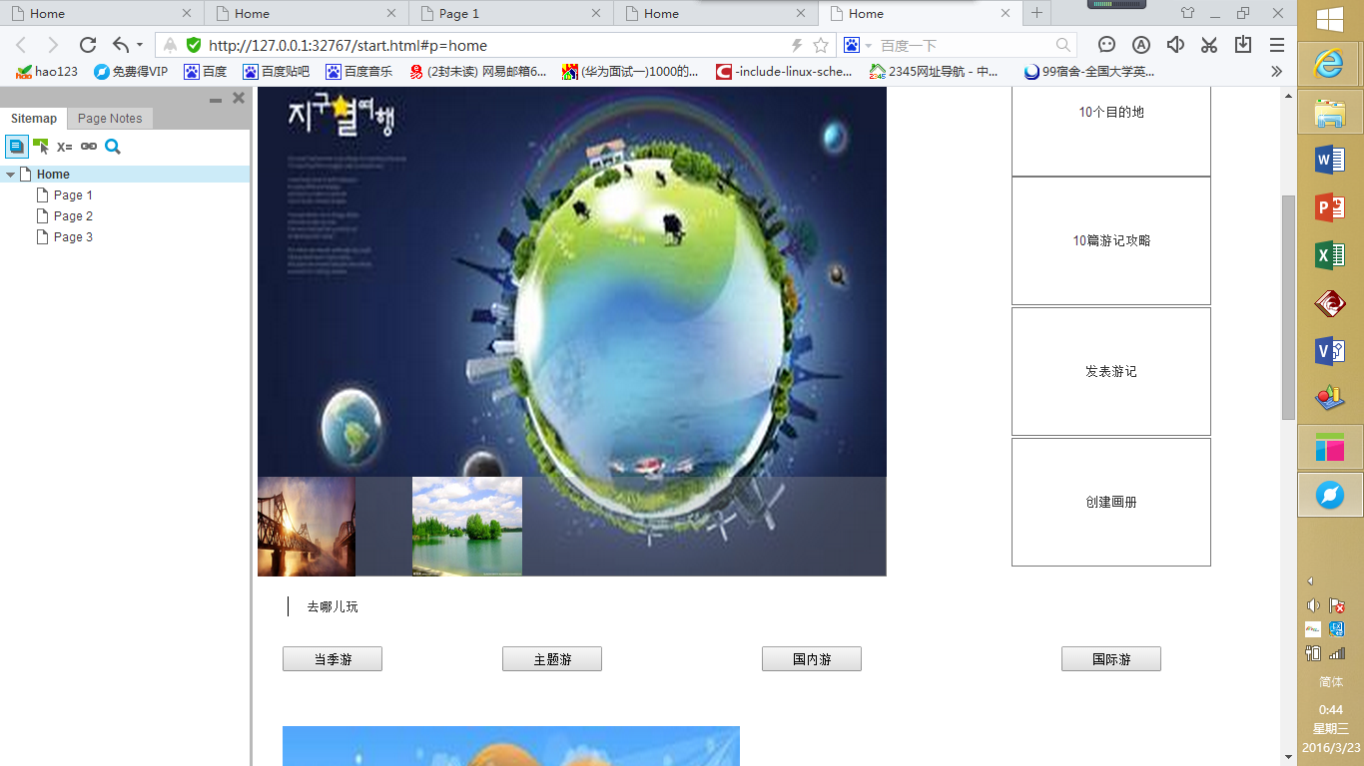Open the 百度音乐 bookmark
This screenshot has width=1364, height=766.
[358, 71]
